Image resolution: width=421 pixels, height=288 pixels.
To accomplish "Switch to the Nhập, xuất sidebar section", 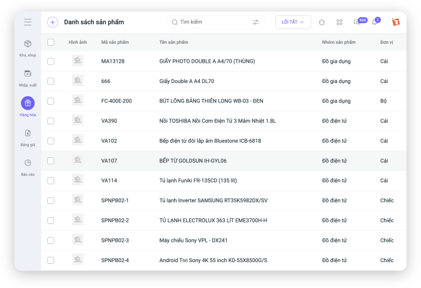I will pos(28,77).
